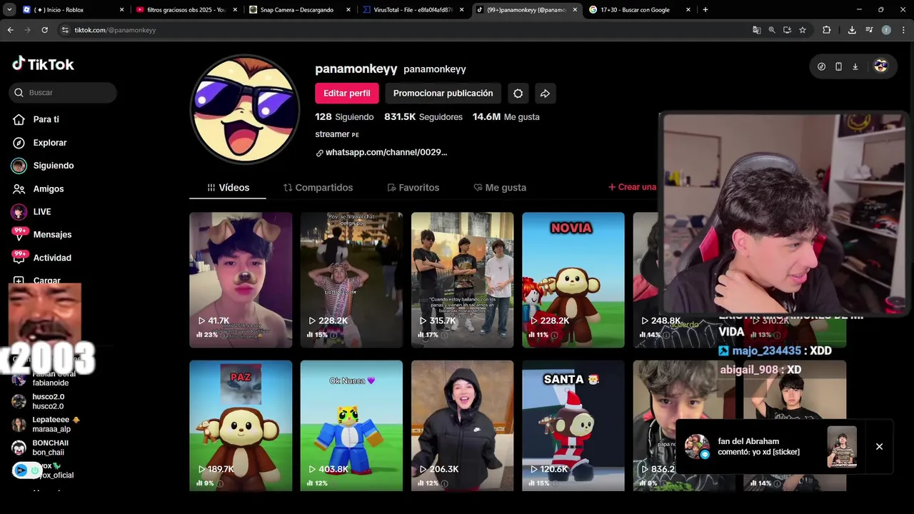Image resolution: width=914 pixels, height=514 pixels.
Task: Open the Para ti feed
Action: 36,119
